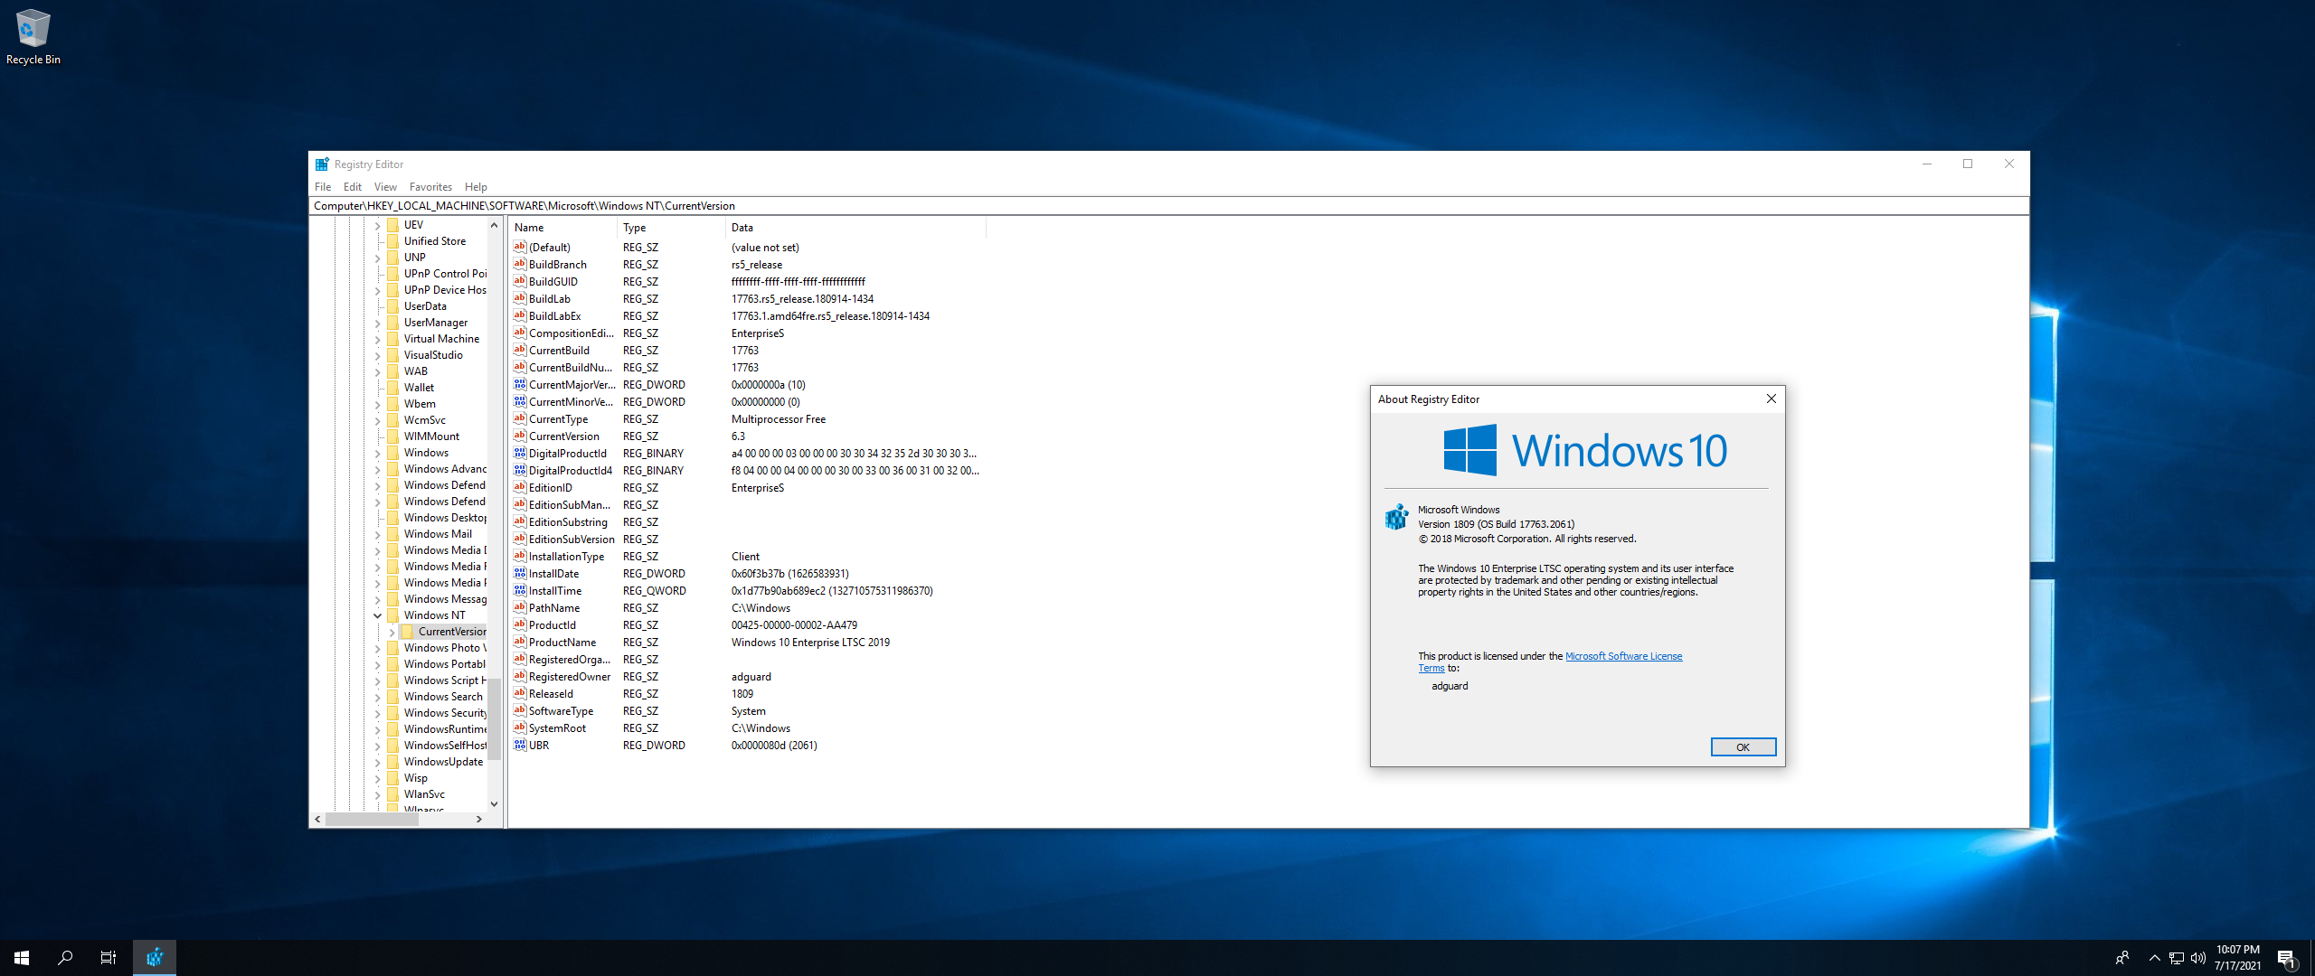The image size is (2315, 976).
Task: Click the Registry Editor title bar icon
Action: tap(322, 164)
